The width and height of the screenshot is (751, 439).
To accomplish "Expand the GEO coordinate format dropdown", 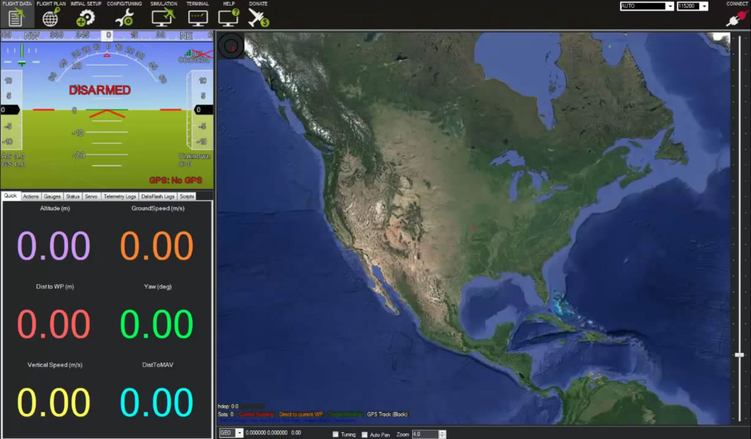I will 239,433.
